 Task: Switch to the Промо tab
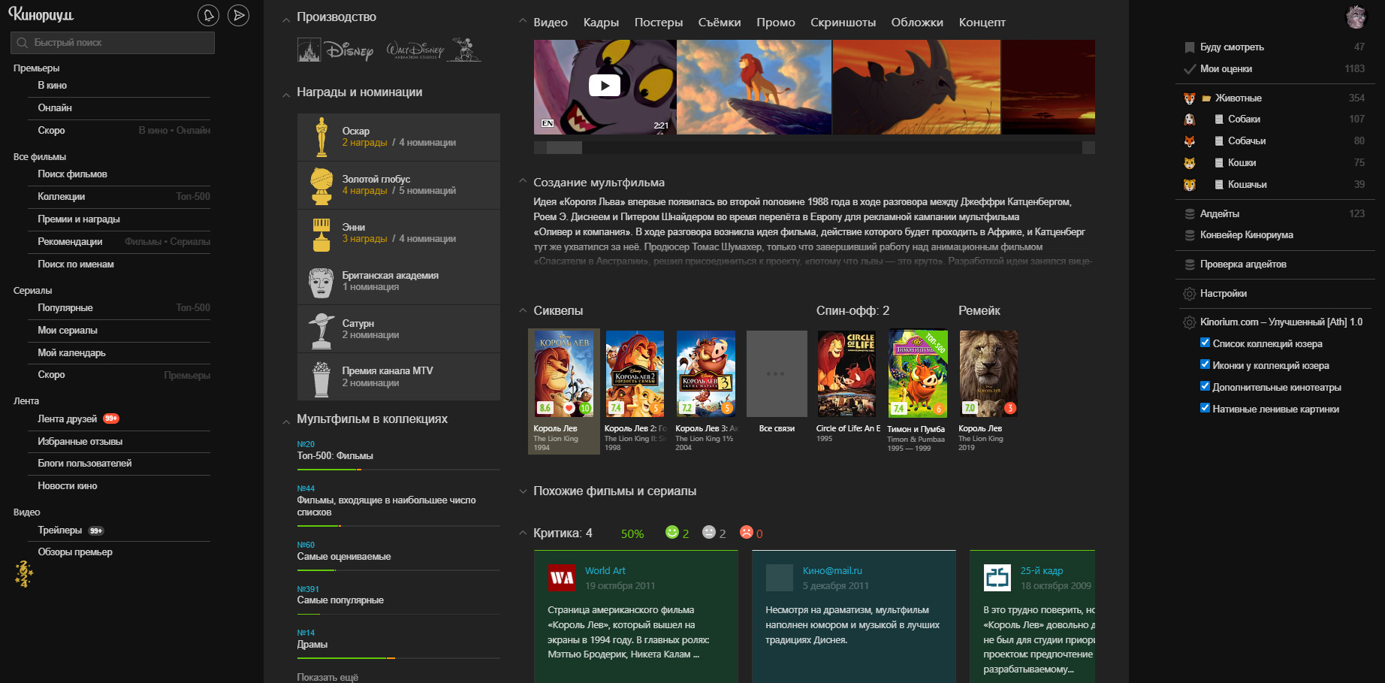point(776,23)
